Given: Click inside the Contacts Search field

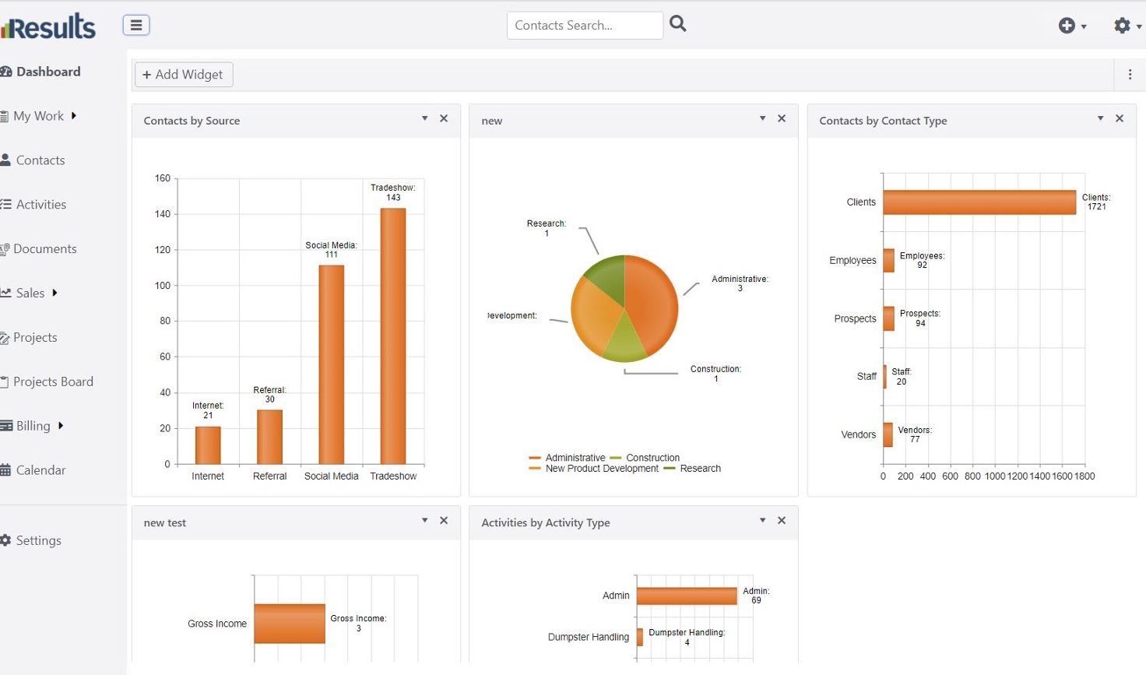Looking at the screenshot, I should [584, 25].
